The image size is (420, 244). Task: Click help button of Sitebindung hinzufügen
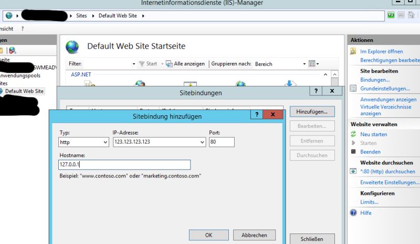(257, 114)
